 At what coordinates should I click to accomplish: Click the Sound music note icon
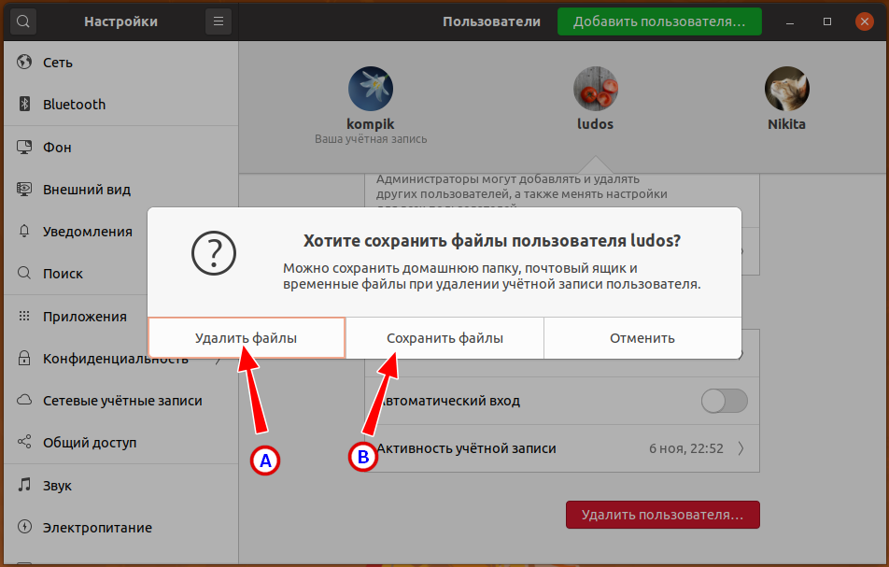coord(24,486)
